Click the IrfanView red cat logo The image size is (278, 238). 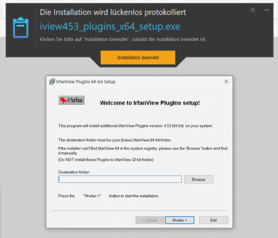[x=71, y=100]
